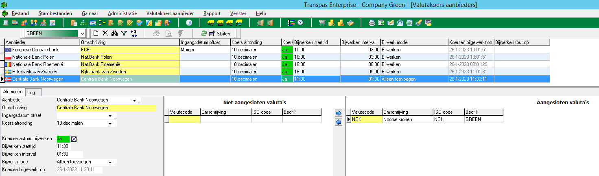
Task: Open the Koers afronding dropdown arrow
Action: point(110,123)
